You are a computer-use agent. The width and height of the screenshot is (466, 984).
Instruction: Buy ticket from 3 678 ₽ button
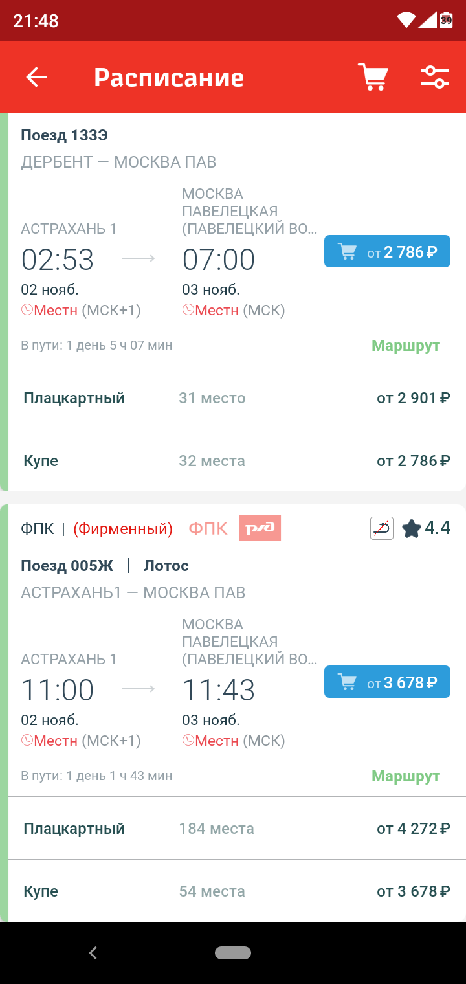click(x=387, y=682)
